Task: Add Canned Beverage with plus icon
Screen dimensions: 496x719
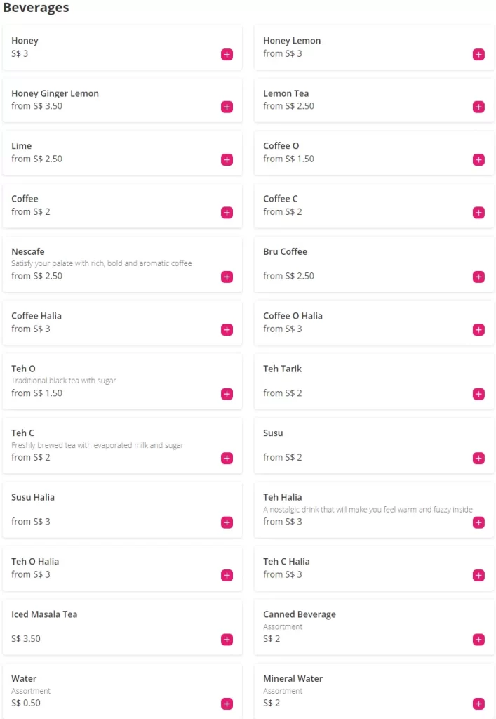Action: pos(478,640)
